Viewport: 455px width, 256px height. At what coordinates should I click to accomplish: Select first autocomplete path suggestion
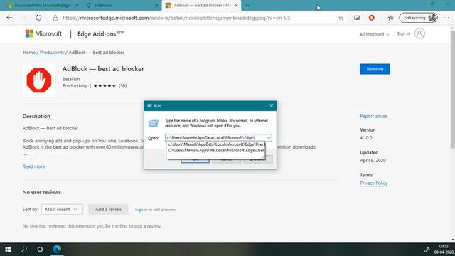(215, 144)
